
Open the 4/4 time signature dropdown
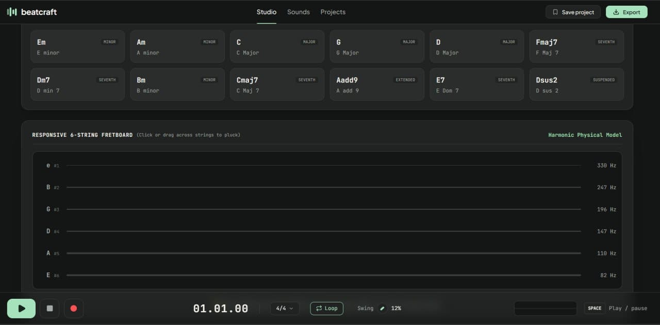[285, 309]
